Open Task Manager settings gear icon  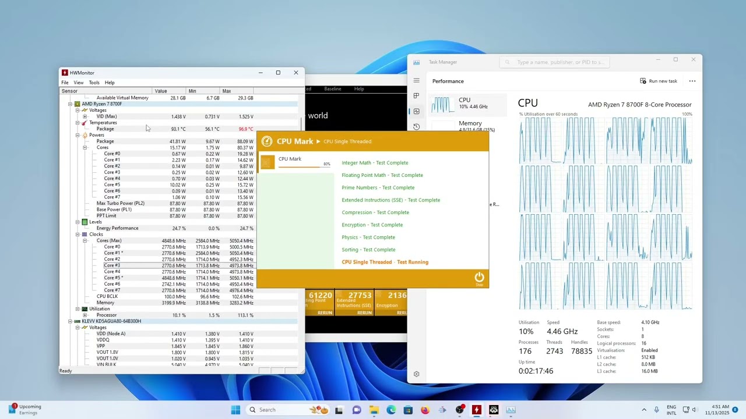[416, 374]
